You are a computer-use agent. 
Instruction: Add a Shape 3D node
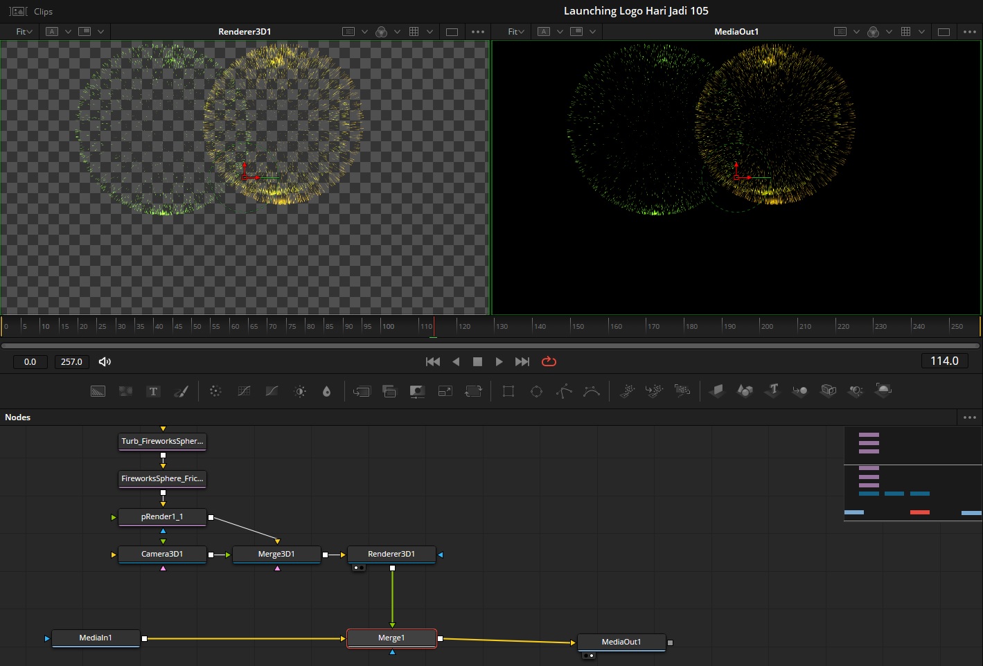(x=745, y=391)
